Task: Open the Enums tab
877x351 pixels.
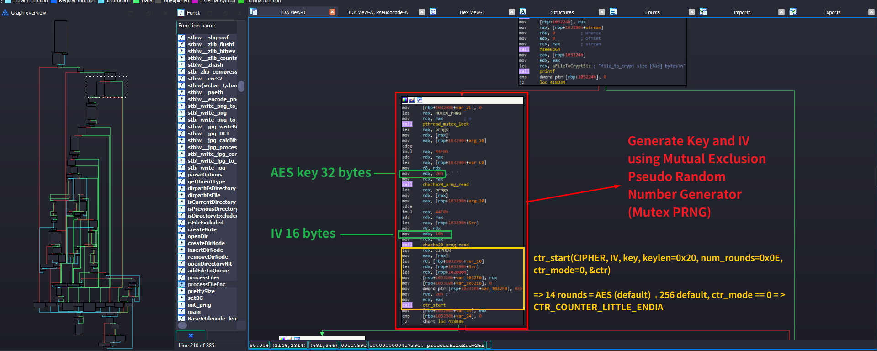Action: [652, 12]
